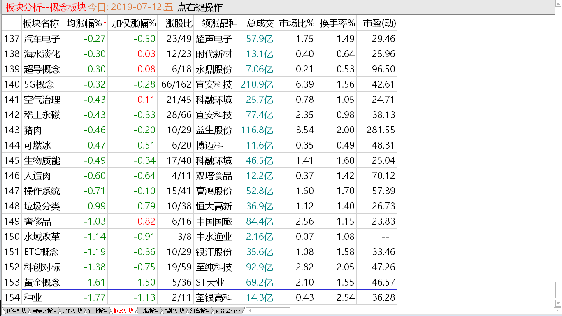Click leading stock 高鸿股份
Image resolution: width=562 pixels, height=316 pixels.
pyautogui.click(x=214, y=191)
